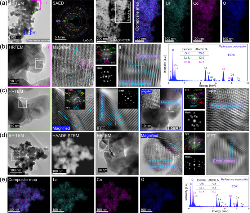Click the 'Grain boundary' annotation in panel (d)
250x213 pixels.
(x=161, y=167)
